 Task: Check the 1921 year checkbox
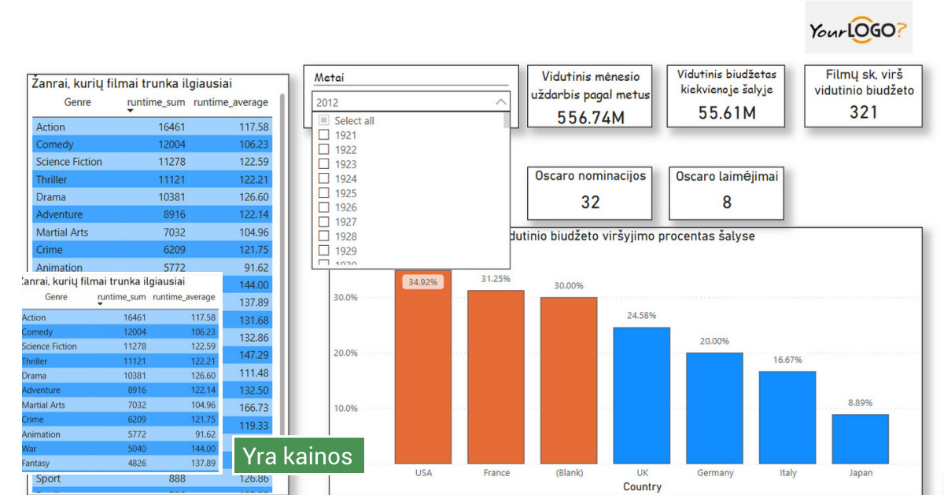(x=323, y=134)
